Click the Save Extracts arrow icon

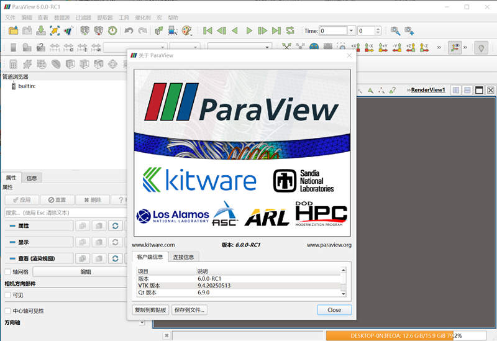55,30
